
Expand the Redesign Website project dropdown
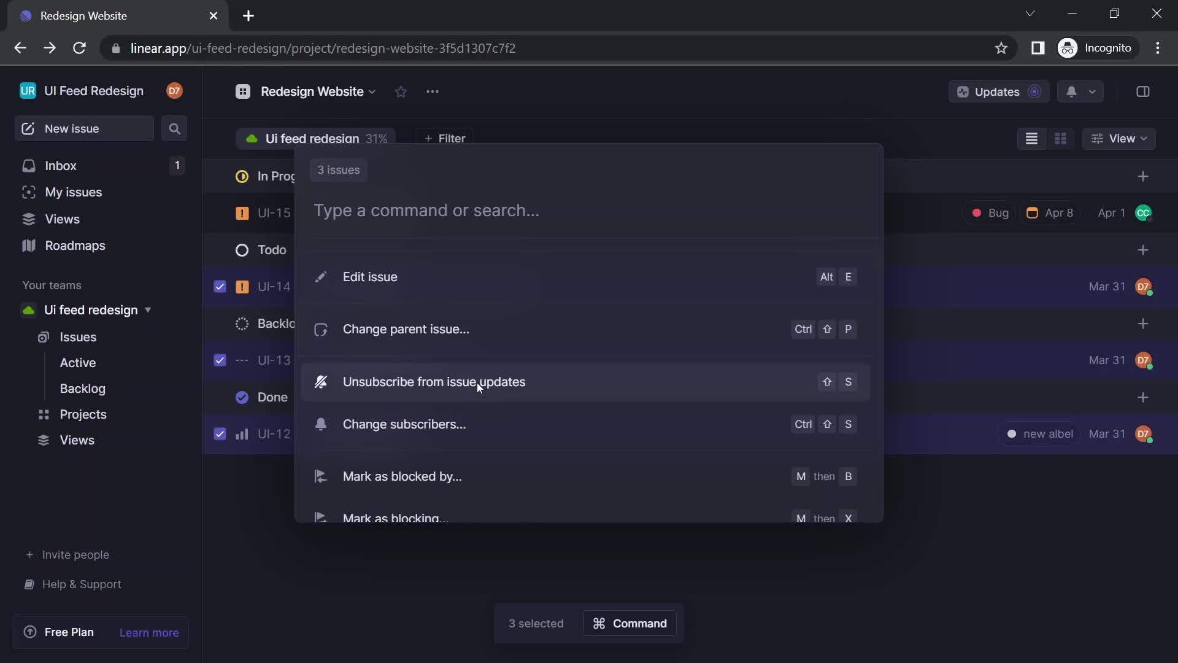click(x=371, y=91)
